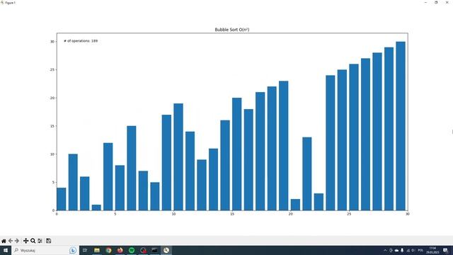The height and width of the screenshot is (255, 453).
Task: Open File Explorer from the taskbar
Action: tap(97, 250)
